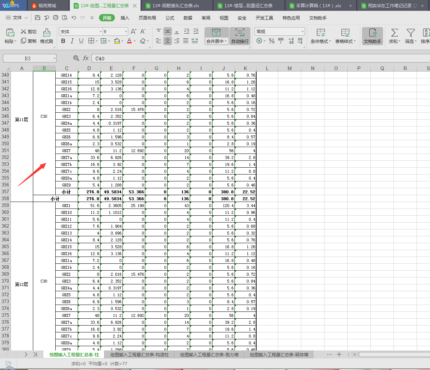Screen dimensions: 430x370
Task: Click the Save icon in quick toolbar
Action: tap(38, 18)
